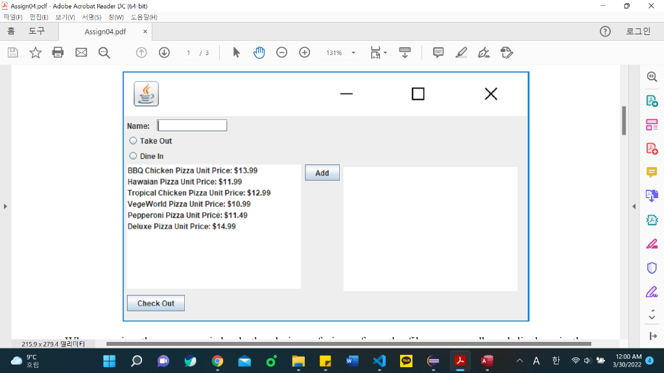Open the 서명(S) menu
The width and height of the screenshot is (664, 373).
pyautogui.click(x=91, y=17)
